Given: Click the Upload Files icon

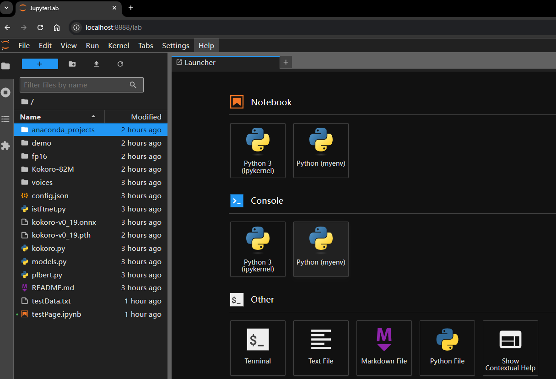Looking at the screenshot, I should click(96, 64).
